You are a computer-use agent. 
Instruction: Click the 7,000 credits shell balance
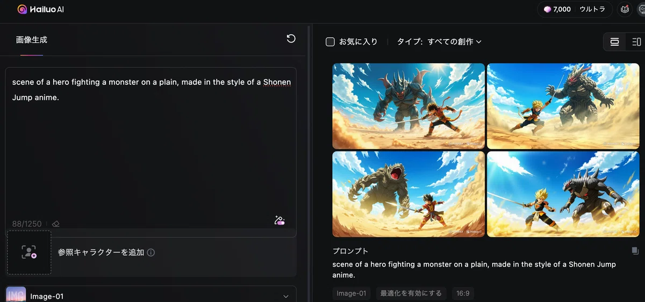(557, 9)
